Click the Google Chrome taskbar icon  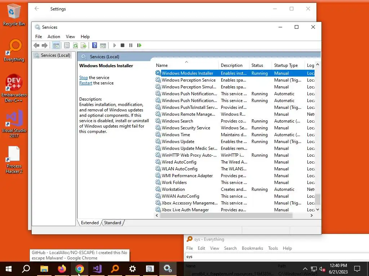click(80, 269)
